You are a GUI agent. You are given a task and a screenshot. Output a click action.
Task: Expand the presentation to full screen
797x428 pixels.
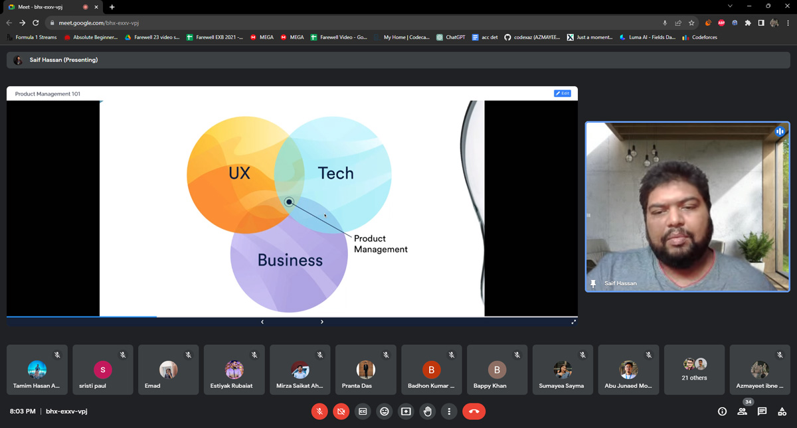coord(573,322)
